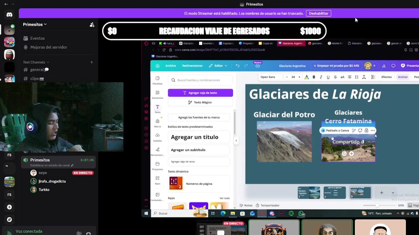Open the Animar panel

tap(403, 77)
